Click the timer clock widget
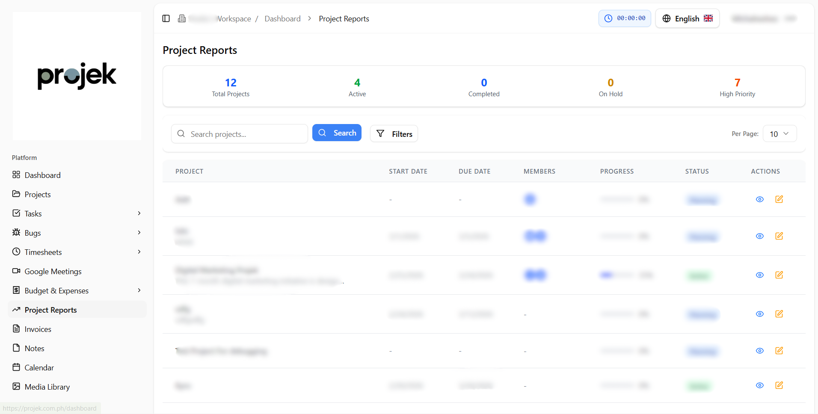The image size is (818, 414). (624, 18)
